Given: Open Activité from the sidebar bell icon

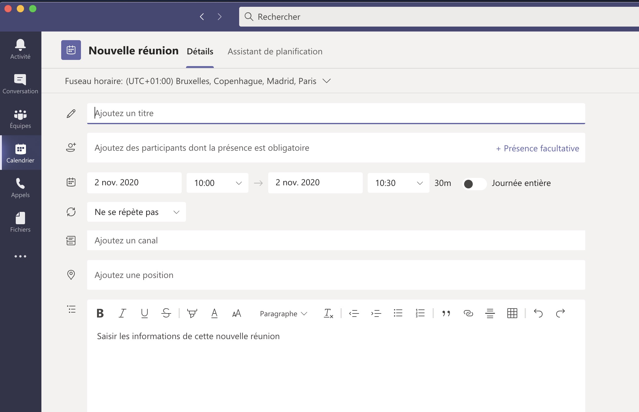Looking at the screenshot, I should pos(20,49).
